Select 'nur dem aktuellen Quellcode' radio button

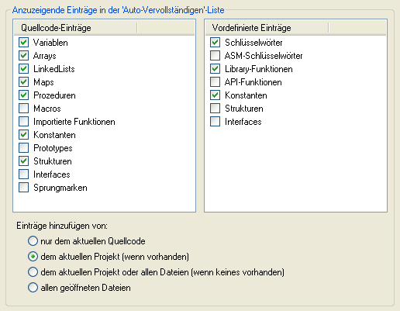[33, 241]
